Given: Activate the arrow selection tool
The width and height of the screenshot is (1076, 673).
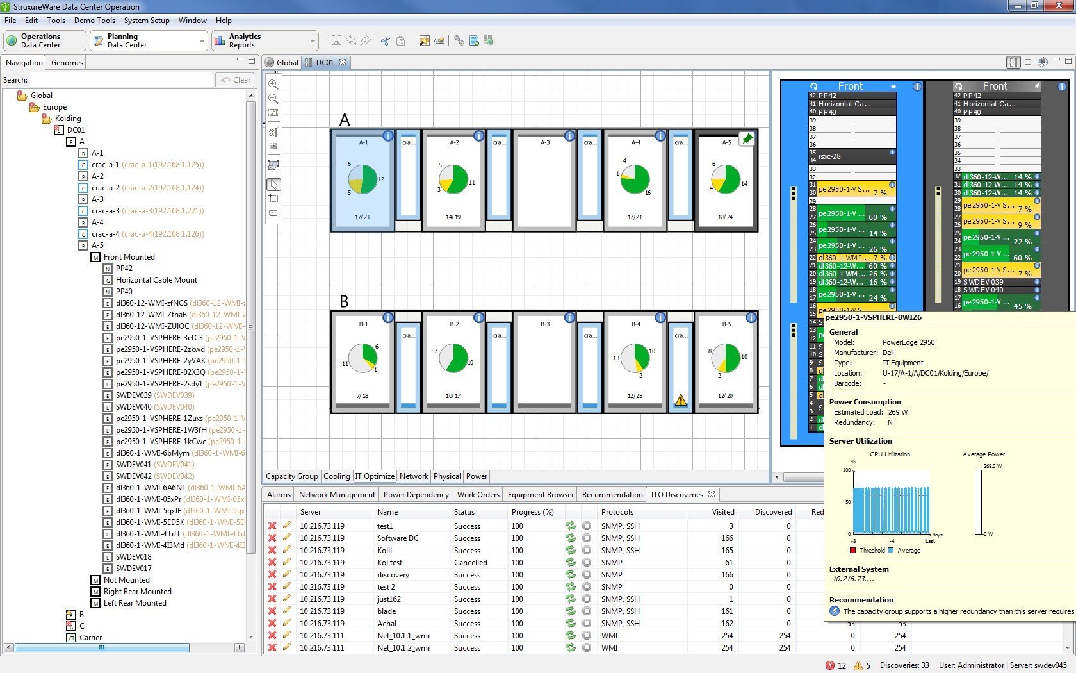Looking at the screenshot, I should click(x=273, y=185).
